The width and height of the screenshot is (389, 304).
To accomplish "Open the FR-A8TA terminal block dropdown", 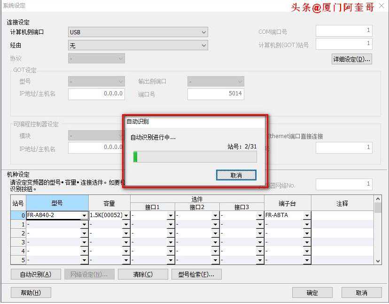I will coord(307,216).
